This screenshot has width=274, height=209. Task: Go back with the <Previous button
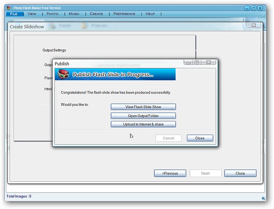click(x=170, y=173)
